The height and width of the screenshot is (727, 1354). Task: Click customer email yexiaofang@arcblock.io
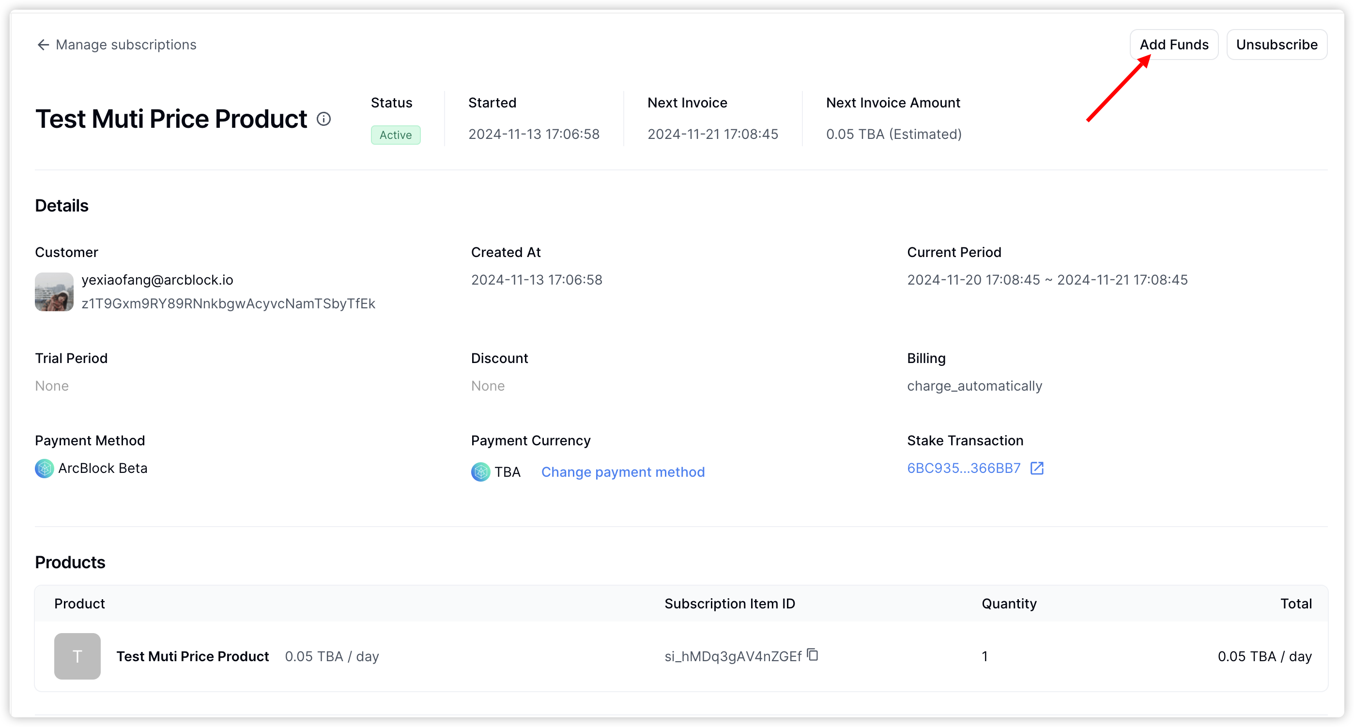tap(157, 280)
